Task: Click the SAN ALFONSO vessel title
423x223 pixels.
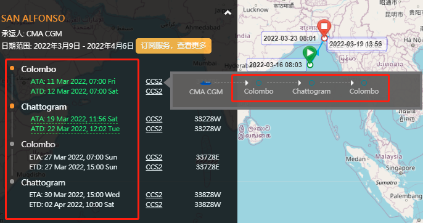Action: (x=33, y=18)
